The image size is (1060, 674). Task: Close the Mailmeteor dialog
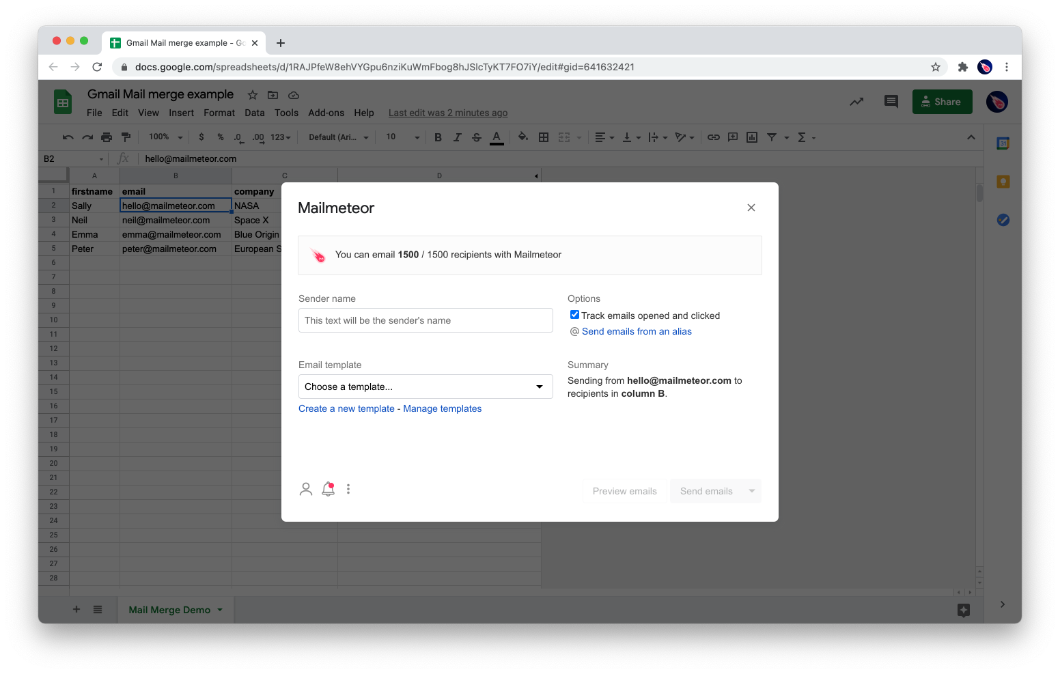(751, 208)
